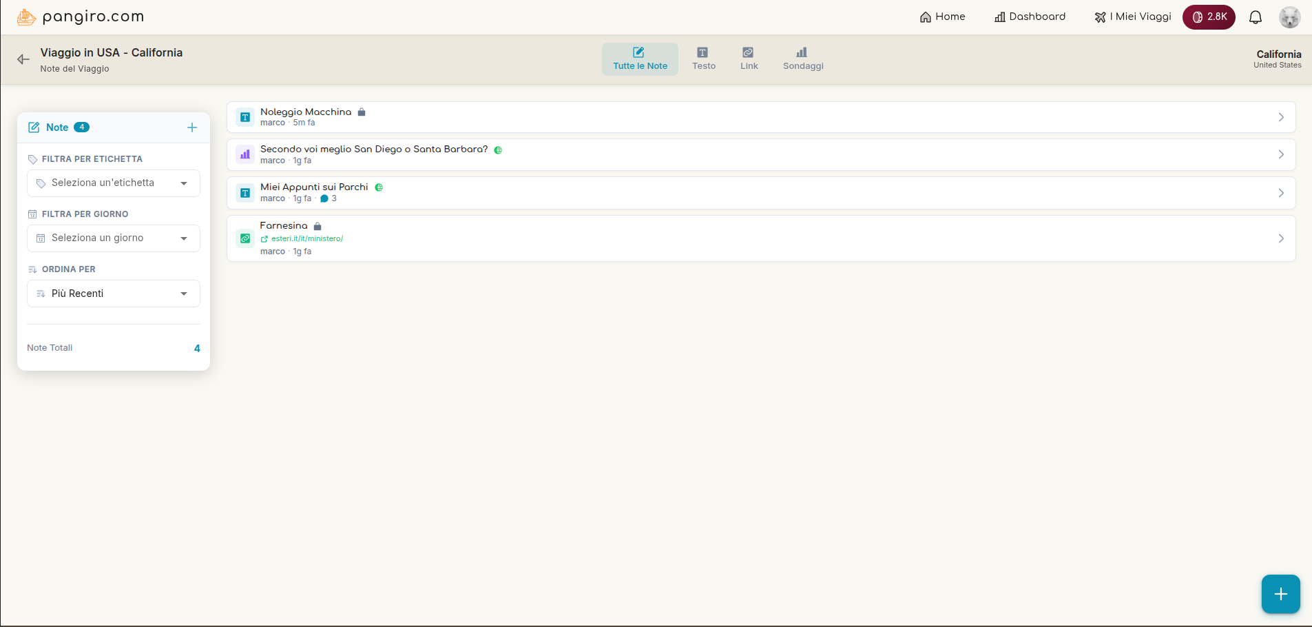The height and width of the screenshot is (627, 1312).
Task: Expand the Farnesina note chevron
Action: point(1280,238)
